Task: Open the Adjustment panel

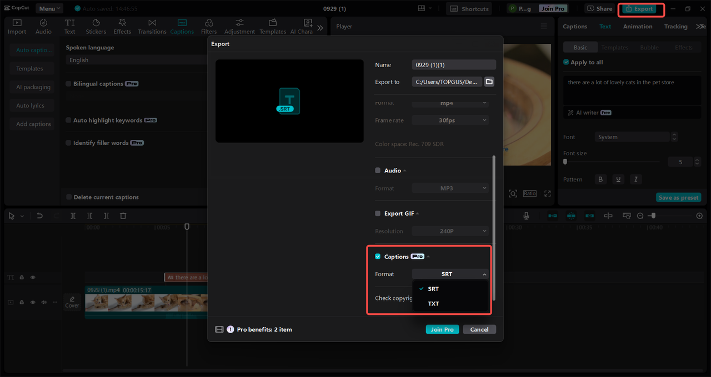Action: pyautogui.click(x=239, y=27)
